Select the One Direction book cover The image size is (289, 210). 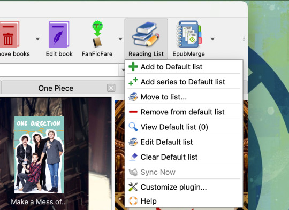click(x=39, y=155)
